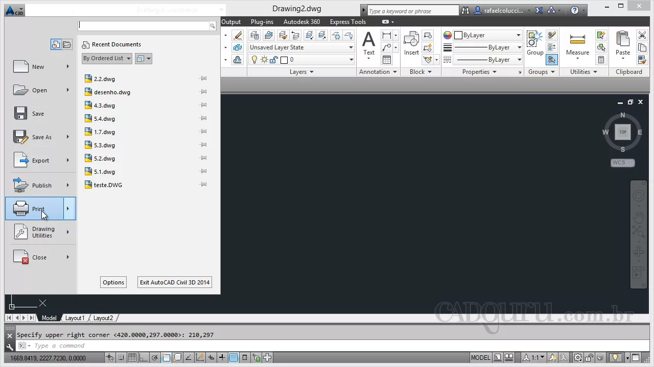Click the current layer color swatch

[x=284, y=60]
